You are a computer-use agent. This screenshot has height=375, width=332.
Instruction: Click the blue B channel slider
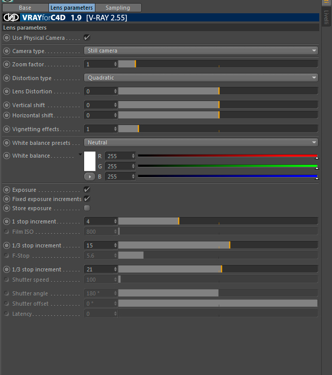[228, 177]
